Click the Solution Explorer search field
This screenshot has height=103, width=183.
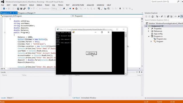click(x=164, y=20)
